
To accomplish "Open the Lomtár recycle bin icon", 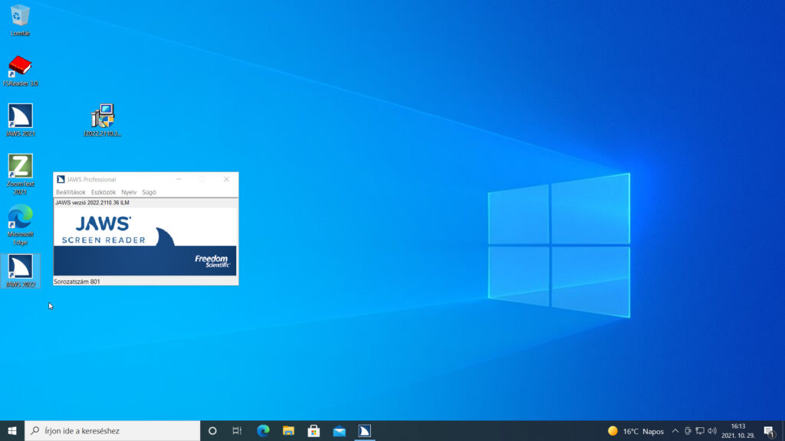I will (x=20, y=20).
